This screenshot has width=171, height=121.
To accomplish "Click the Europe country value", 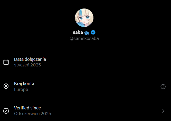I will point(21,89).
